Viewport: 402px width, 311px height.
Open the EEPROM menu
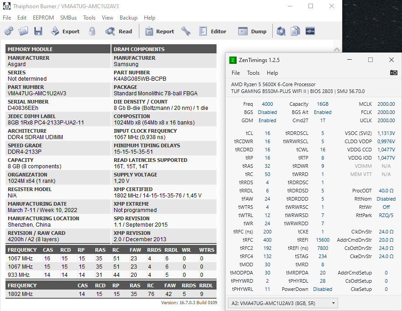point(43,18)
